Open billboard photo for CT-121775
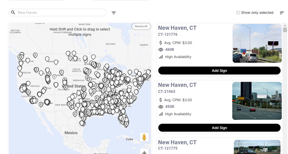 (257, 147)
